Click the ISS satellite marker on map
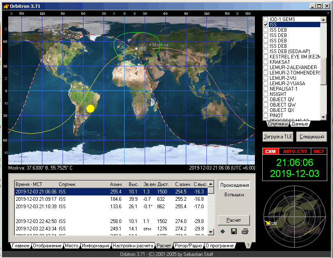 [x=136, y=49]
